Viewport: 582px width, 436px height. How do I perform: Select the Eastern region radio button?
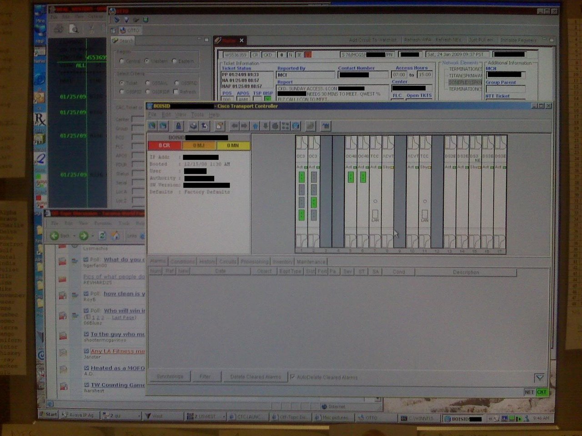point(174,61)
